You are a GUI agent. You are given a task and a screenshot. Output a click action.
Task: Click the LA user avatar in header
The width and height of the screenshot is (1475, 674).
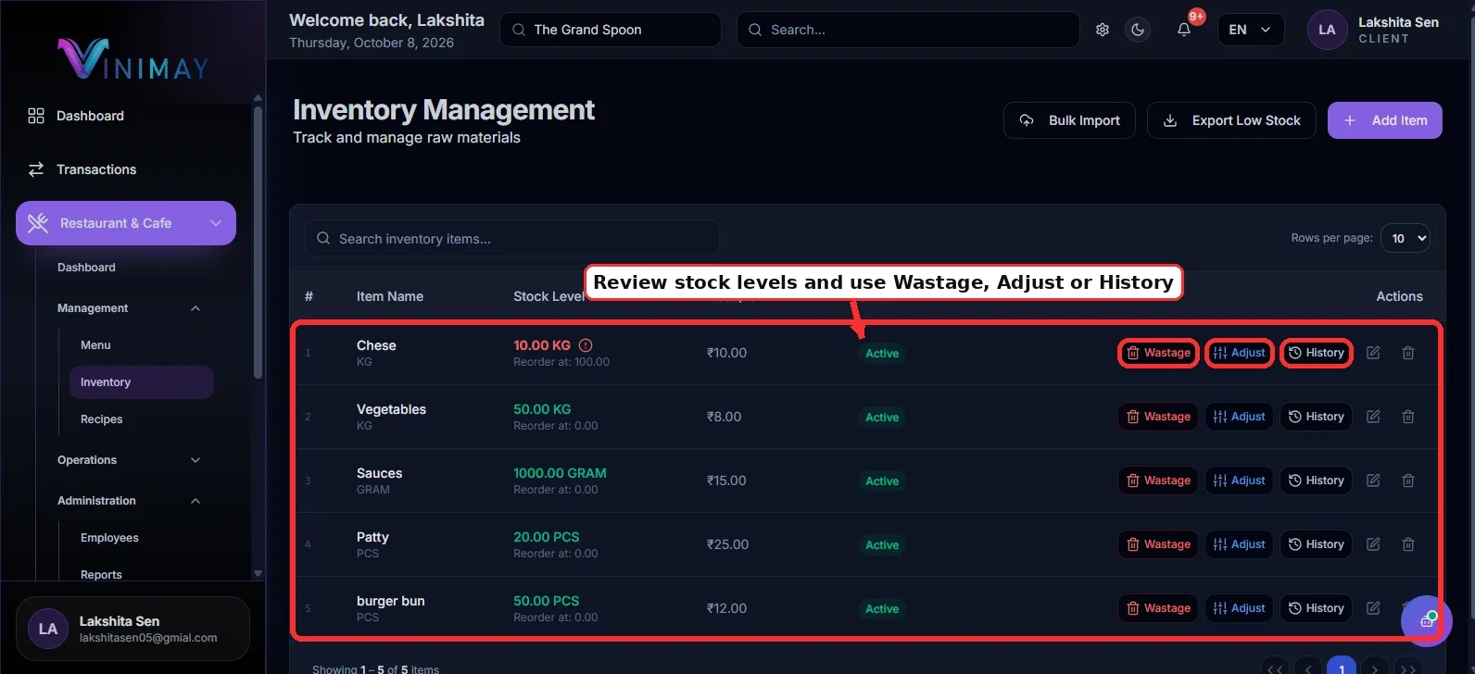pyautogui.click(x=1327, y=30)
